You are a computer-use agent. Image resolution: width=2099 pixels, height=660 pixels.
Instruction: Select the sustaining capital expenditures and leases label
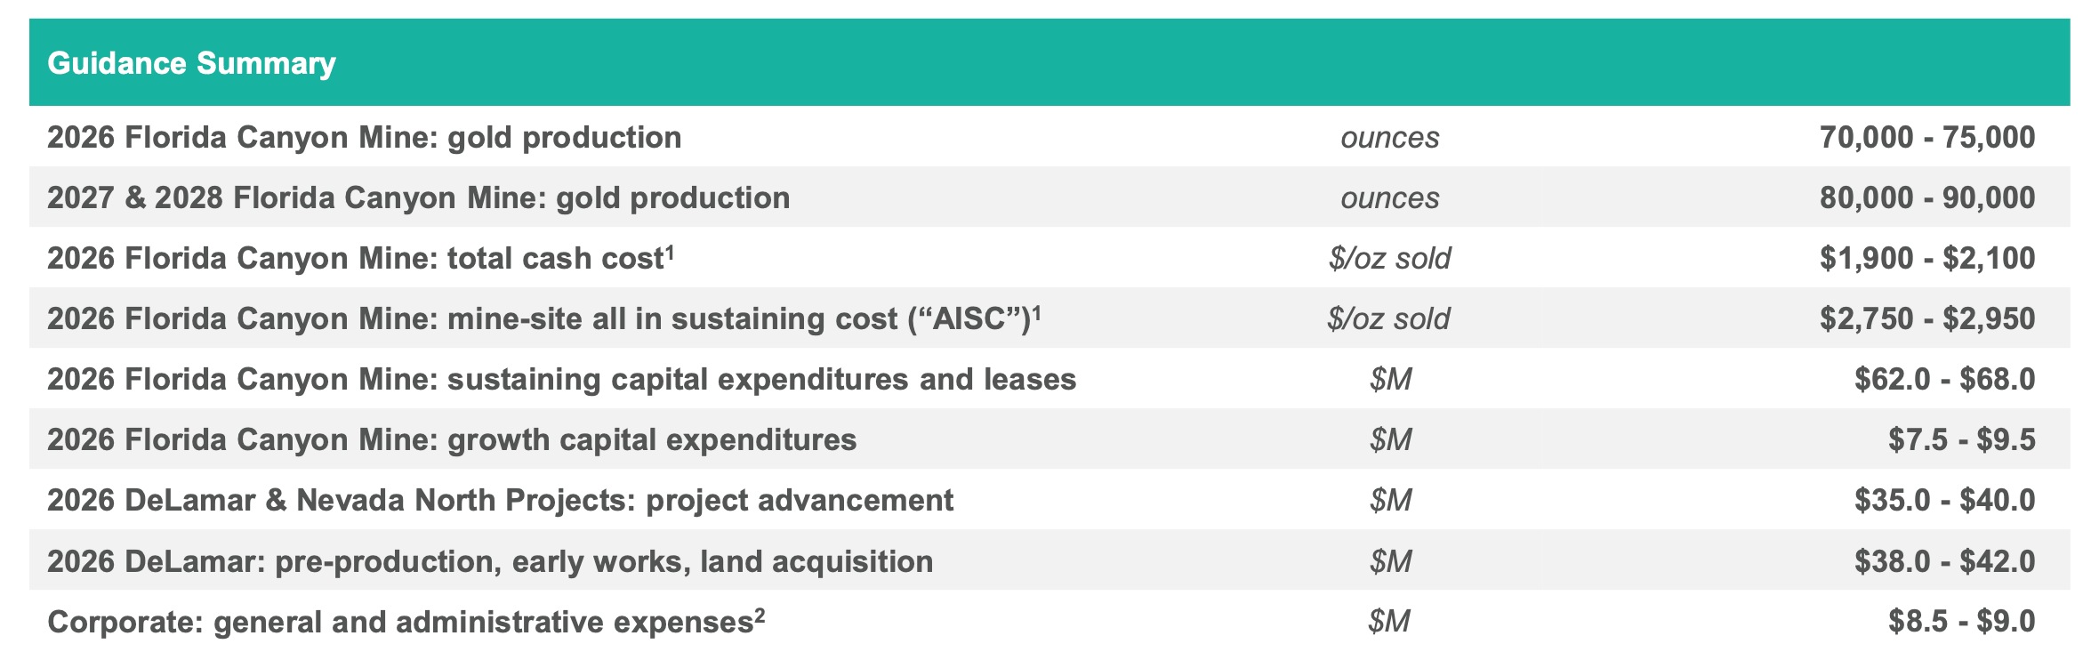561,379
